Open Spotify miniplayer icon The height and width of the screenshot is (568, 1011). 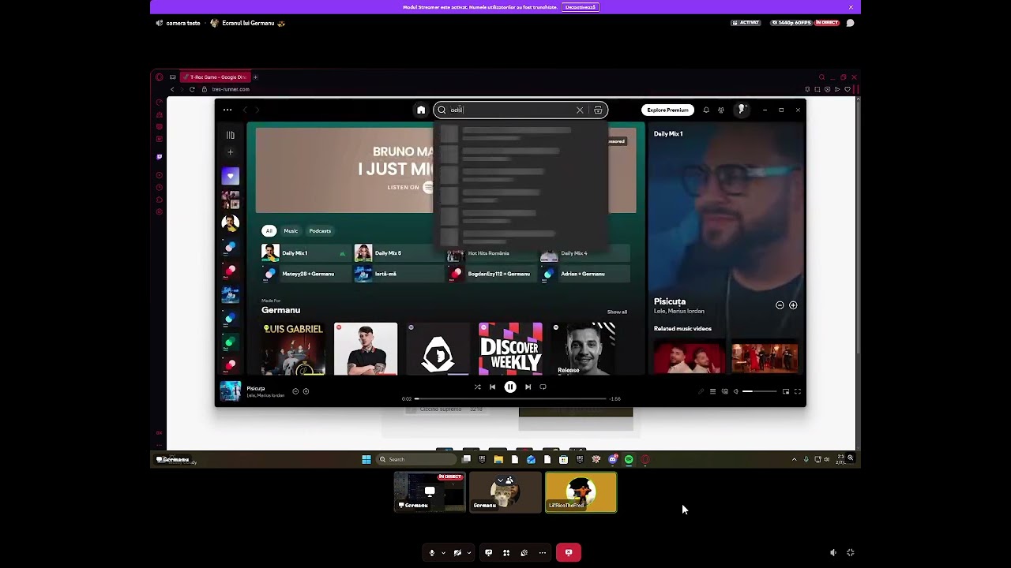coord(786,391)
